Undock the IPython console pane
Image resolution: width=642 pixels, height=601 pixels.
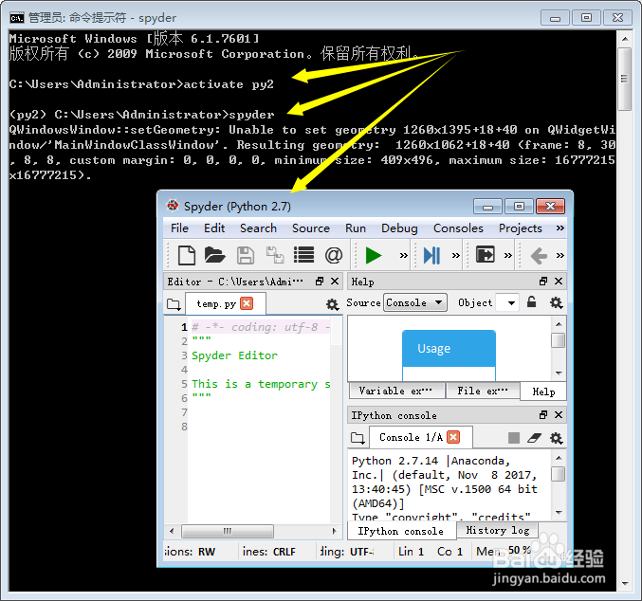pos(543,414)
